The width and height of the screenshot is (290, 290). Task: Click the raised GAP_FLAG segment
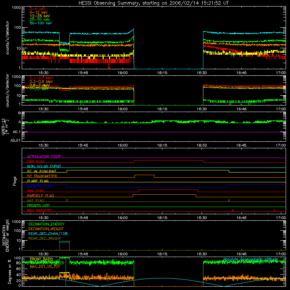pyautogui.click(x=169, y=161)
